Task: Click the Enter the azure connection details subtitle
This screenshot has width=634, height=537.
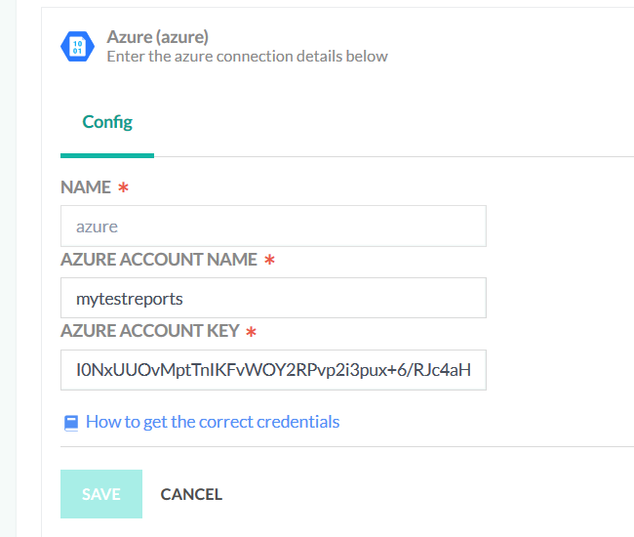Action: point(247,57)
